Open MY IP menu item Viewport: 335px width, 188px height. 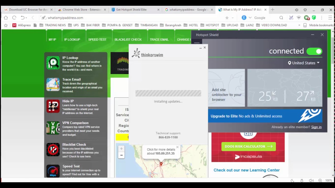52,39
